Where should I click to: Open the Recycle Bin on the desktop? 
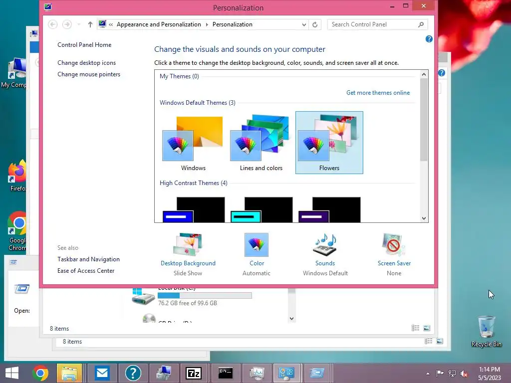[486, 332]
